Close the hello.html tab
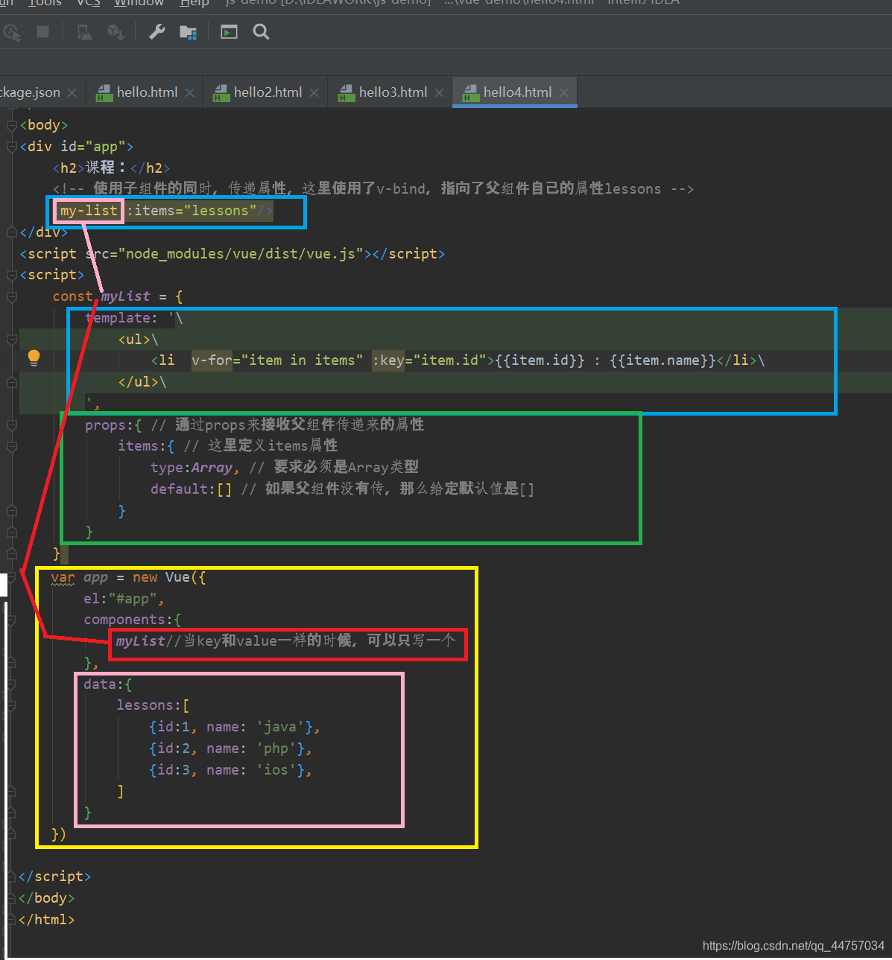892x960 pixels. pos(189,92)
